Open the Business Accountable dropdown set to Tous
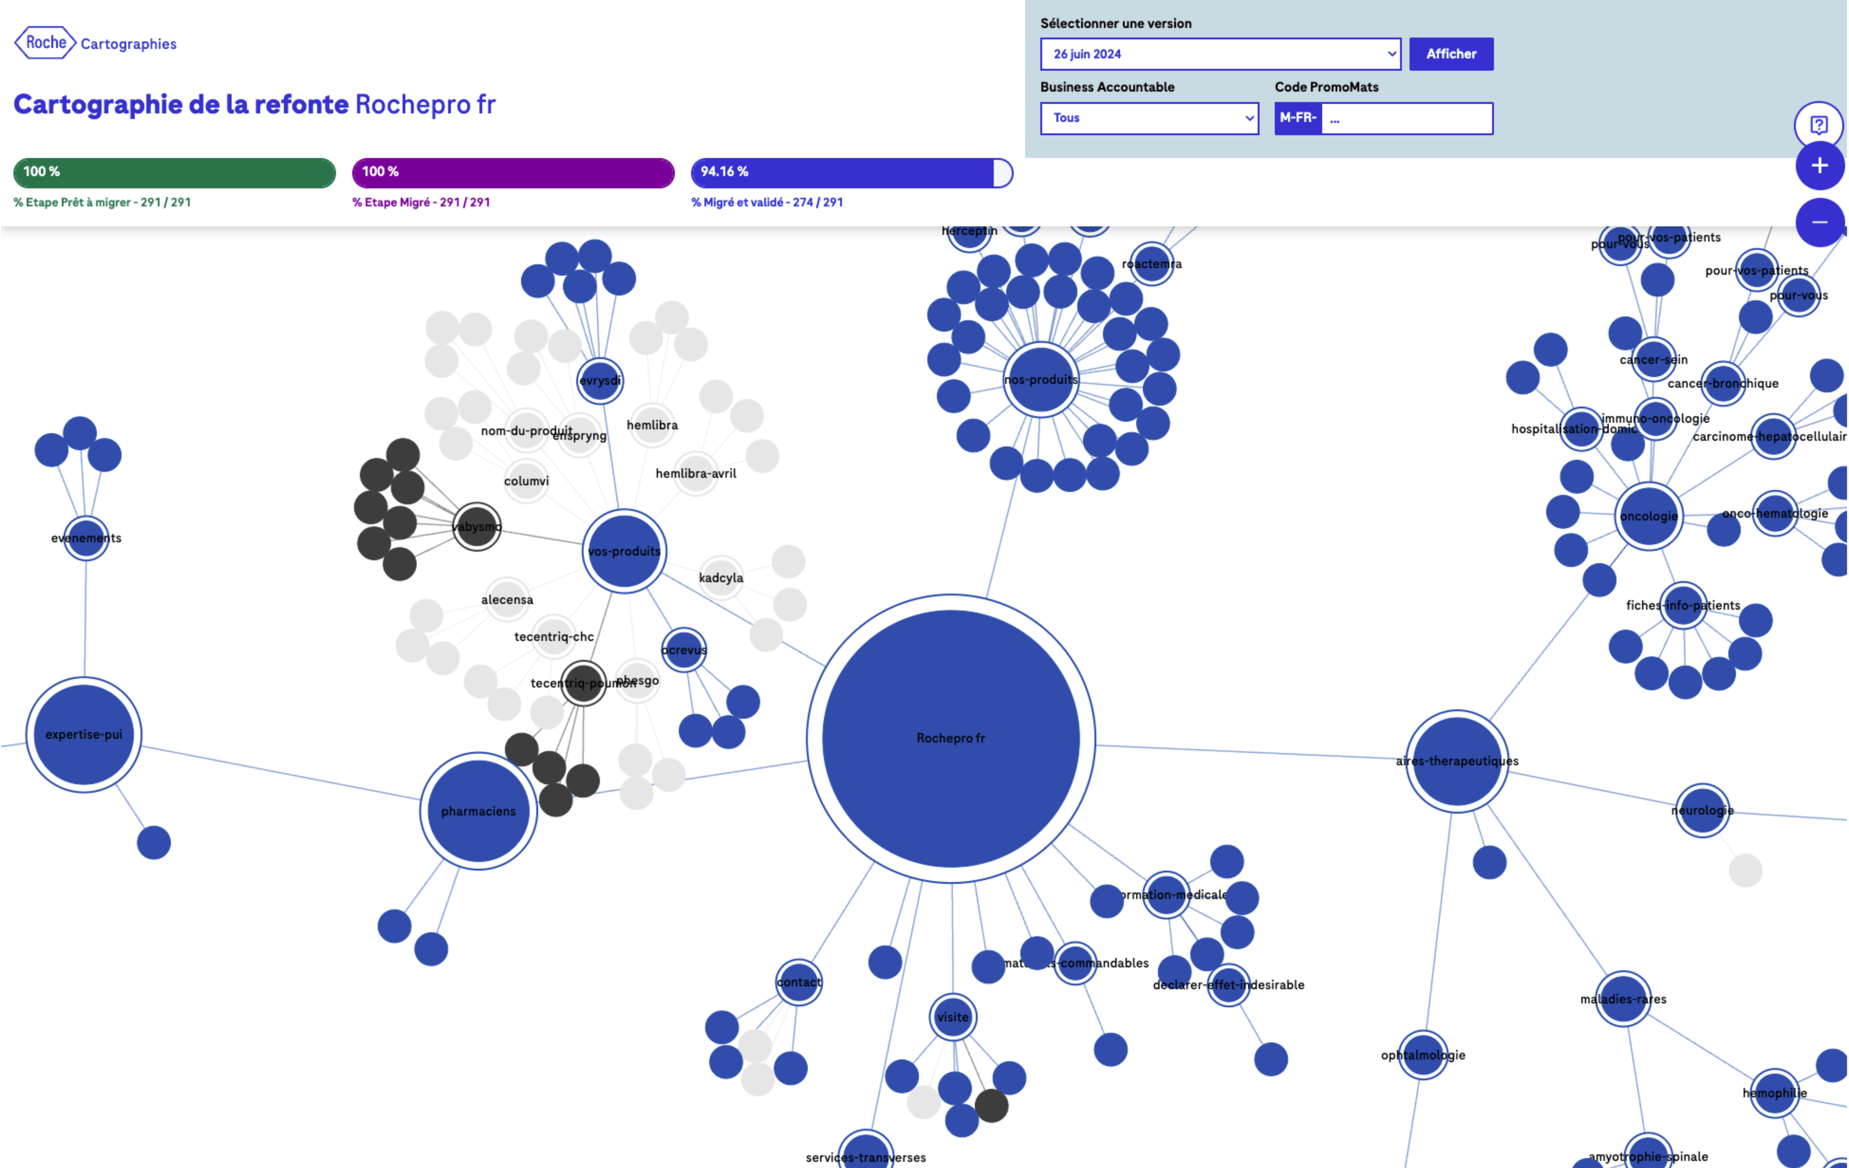 pyautogui.click(x=1150, y=118)
